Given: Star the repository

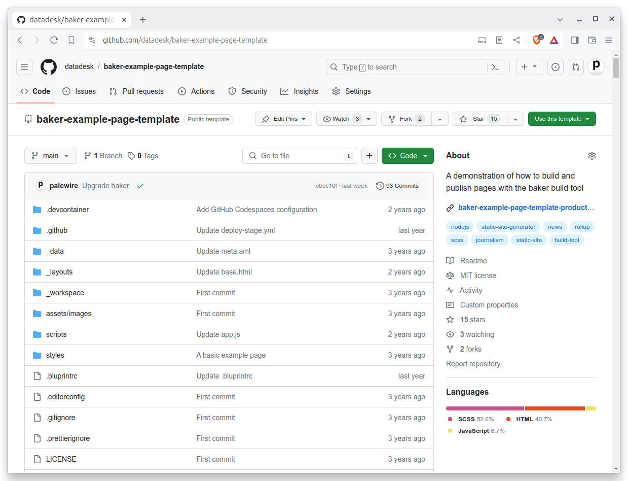Looking at the screenshot, I should point(479,119).
